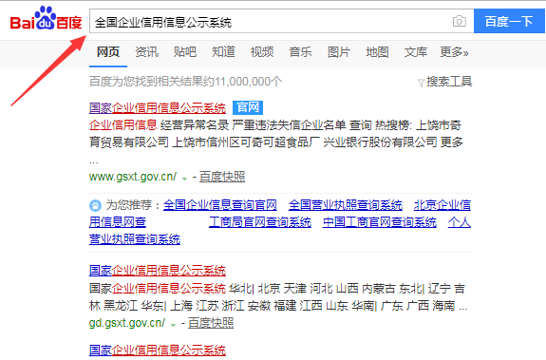
Task: Click the Baidu logo
Action: [x=46, y=18]
